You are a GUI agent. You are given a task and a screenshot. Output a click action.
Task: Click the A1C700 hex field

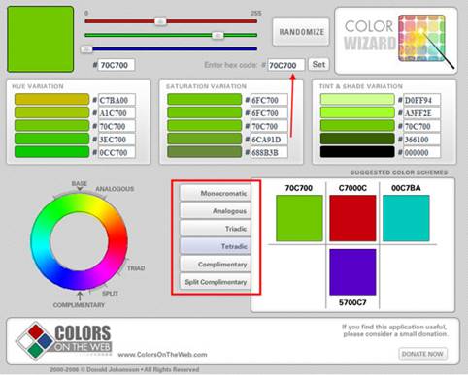click(117, 113)
